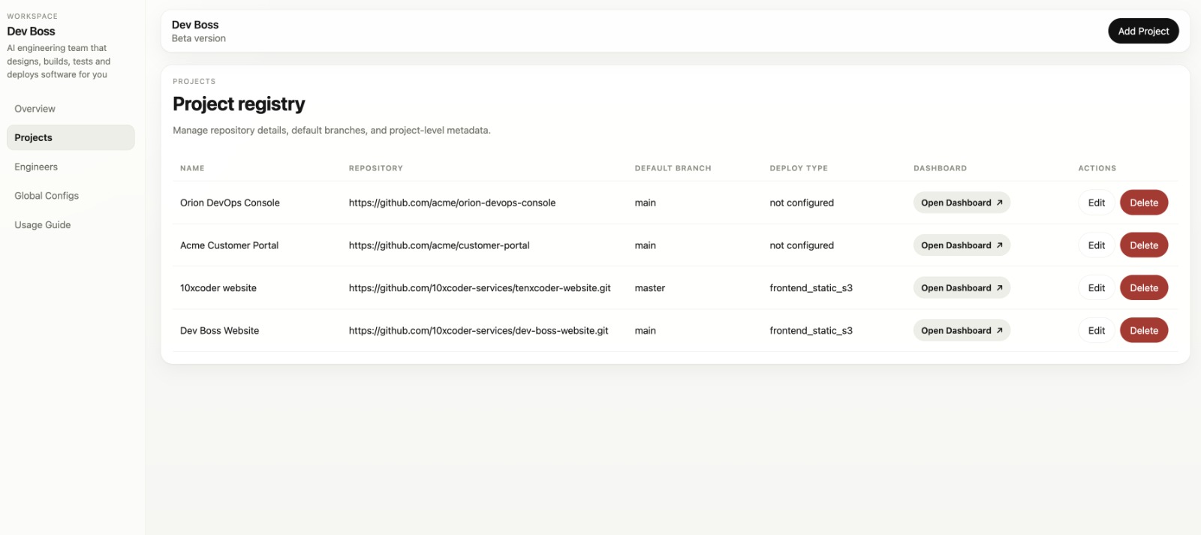Viewport: 1201px width, 535px height.
Task: Click the Deploy Type column header
Action: (799, 168)
